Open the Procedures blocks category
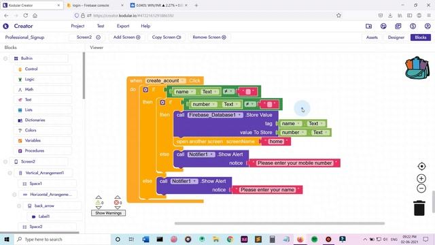Viewport: 435px width, 245px height. point(34,151)
